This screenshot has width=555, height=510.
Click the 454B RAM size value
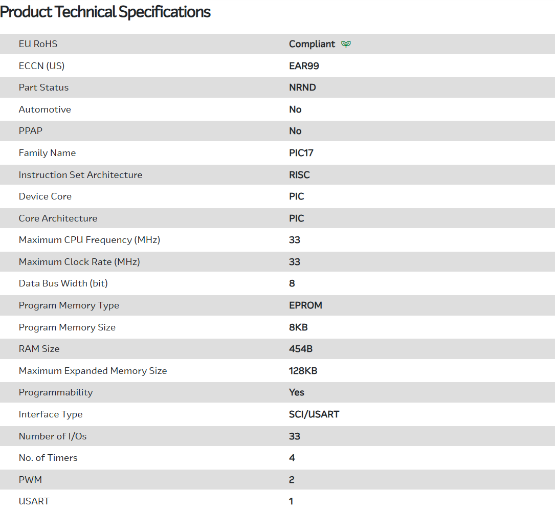301,349
